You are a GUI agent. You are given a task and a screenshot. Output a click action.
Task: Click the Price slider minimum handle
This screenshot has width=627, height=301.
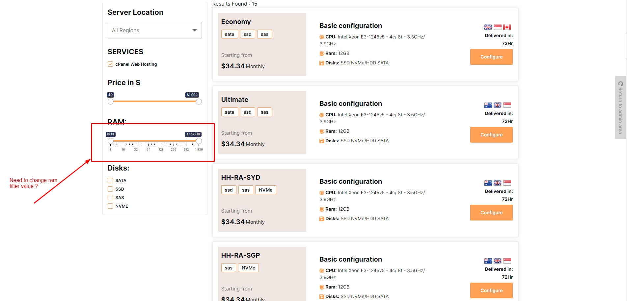[111, 102]
